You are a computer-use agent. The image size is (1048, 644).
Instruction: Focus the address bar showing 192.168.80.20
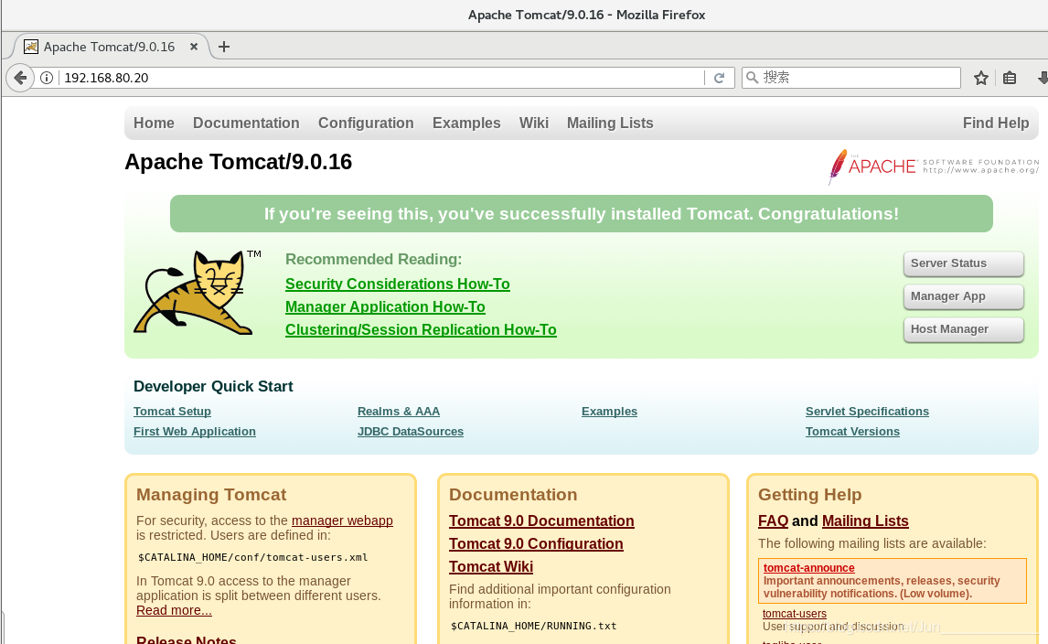click(x=381, y=78)
